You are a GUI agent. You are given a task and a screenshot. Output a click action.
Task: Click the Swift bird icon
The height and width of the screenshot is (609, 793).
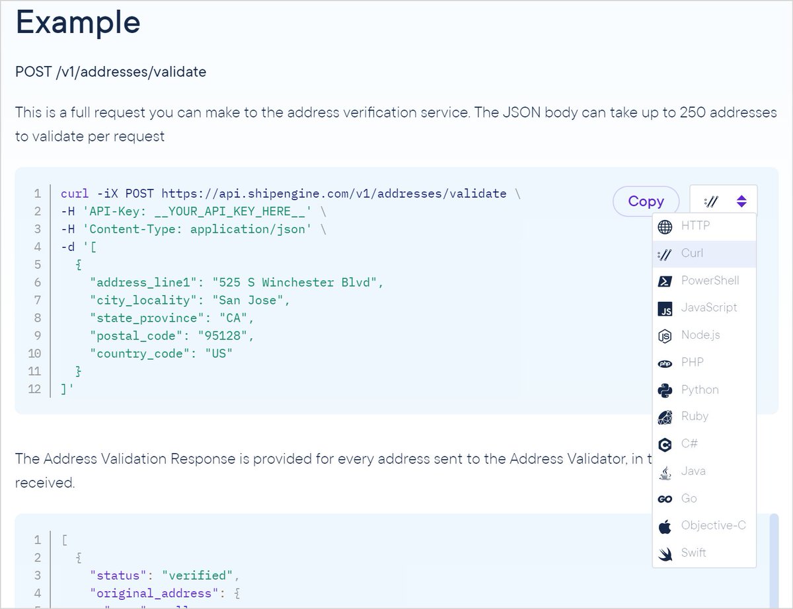tap(665, 553)
